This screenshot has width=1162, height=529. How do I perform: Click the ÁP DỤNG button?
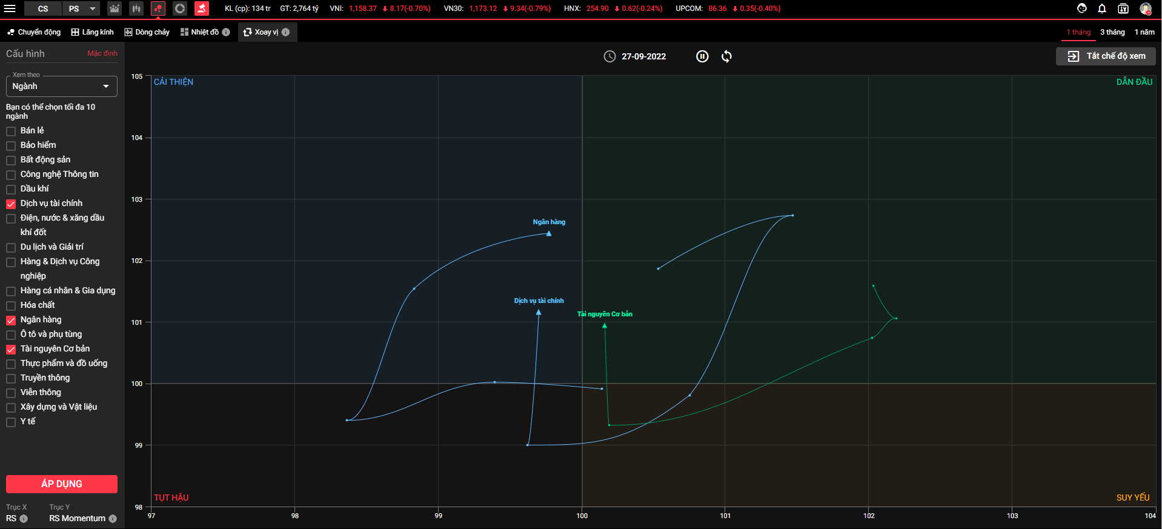61,484
